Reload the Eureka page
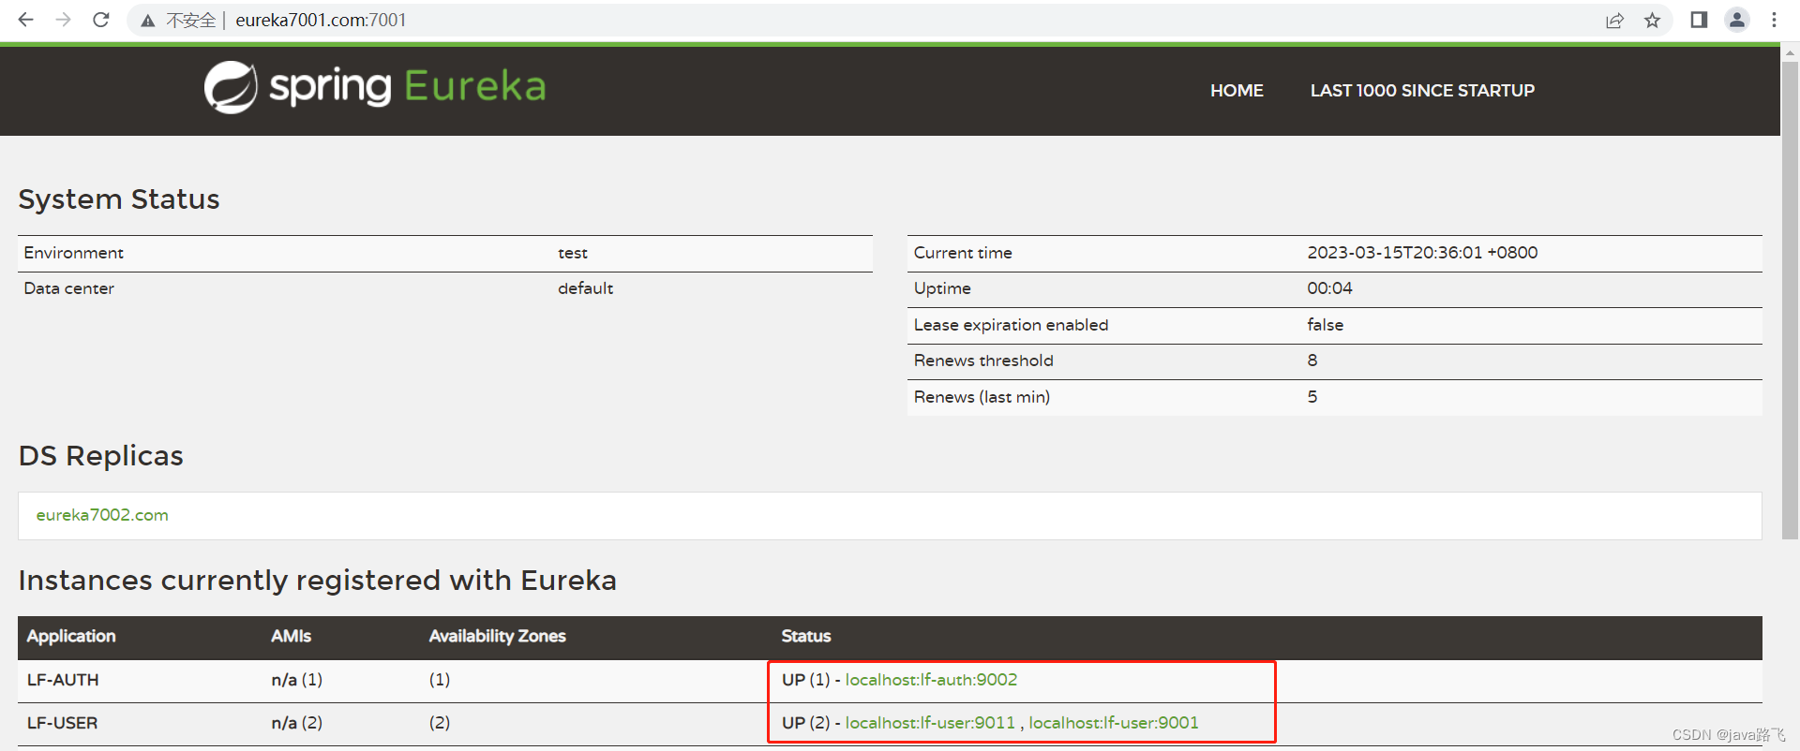The height and width of the screenshot is (751, 1800). (x=101, y=20)
